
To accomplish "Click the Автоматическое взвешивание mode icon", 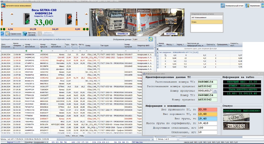I will (x=3, y=6).
